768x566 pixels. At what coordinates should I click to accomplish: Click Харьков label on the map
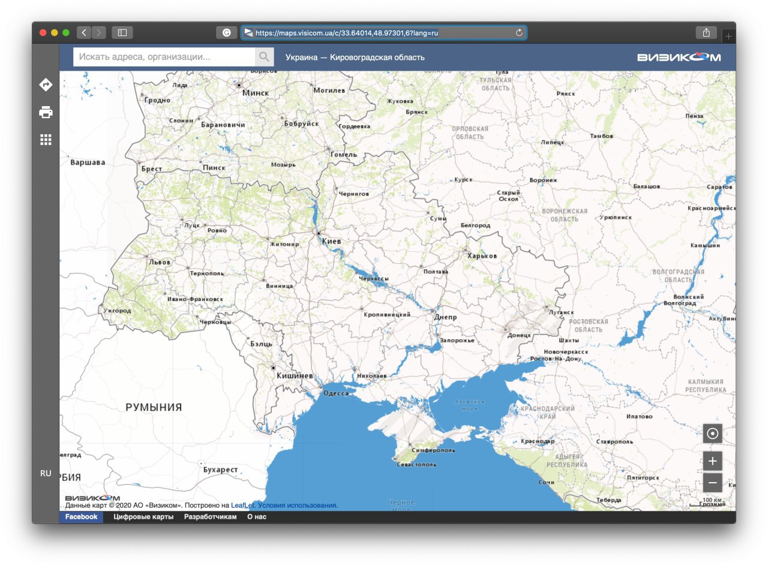pos(482,255)
